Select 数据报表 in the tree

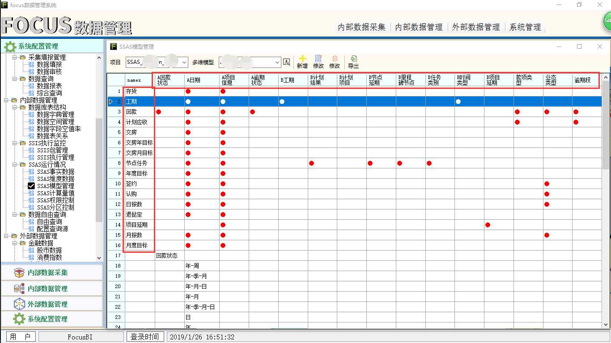49,86
